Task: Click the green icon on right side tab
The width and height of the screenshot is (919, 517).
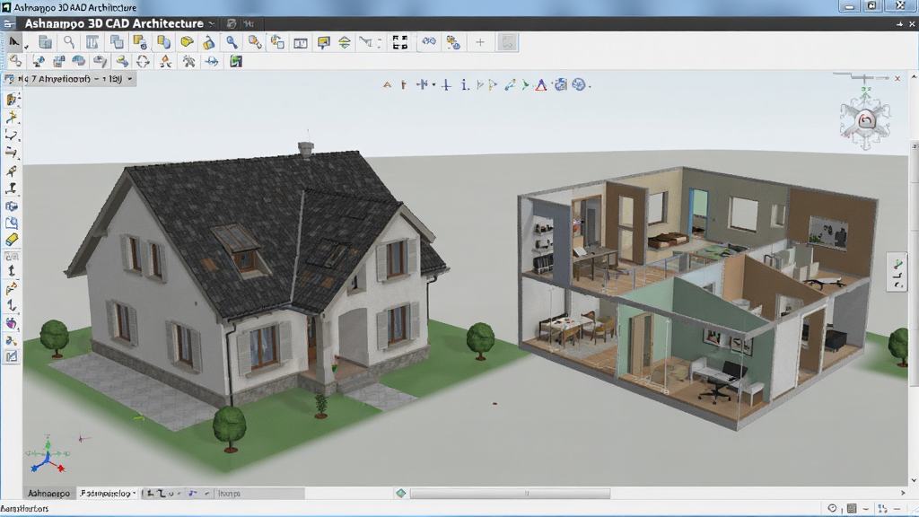Action: (897, 263)
